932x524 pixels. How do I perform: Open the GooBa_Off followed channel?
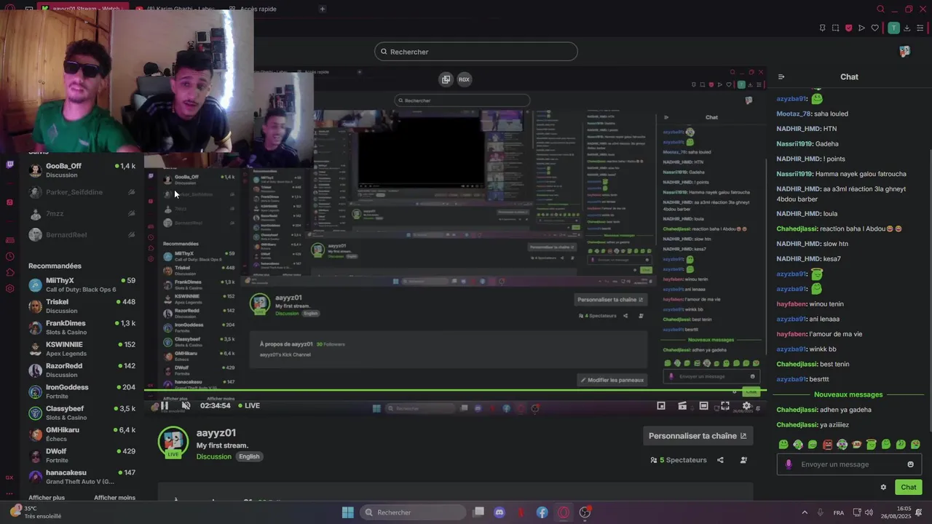click(82, 170)
